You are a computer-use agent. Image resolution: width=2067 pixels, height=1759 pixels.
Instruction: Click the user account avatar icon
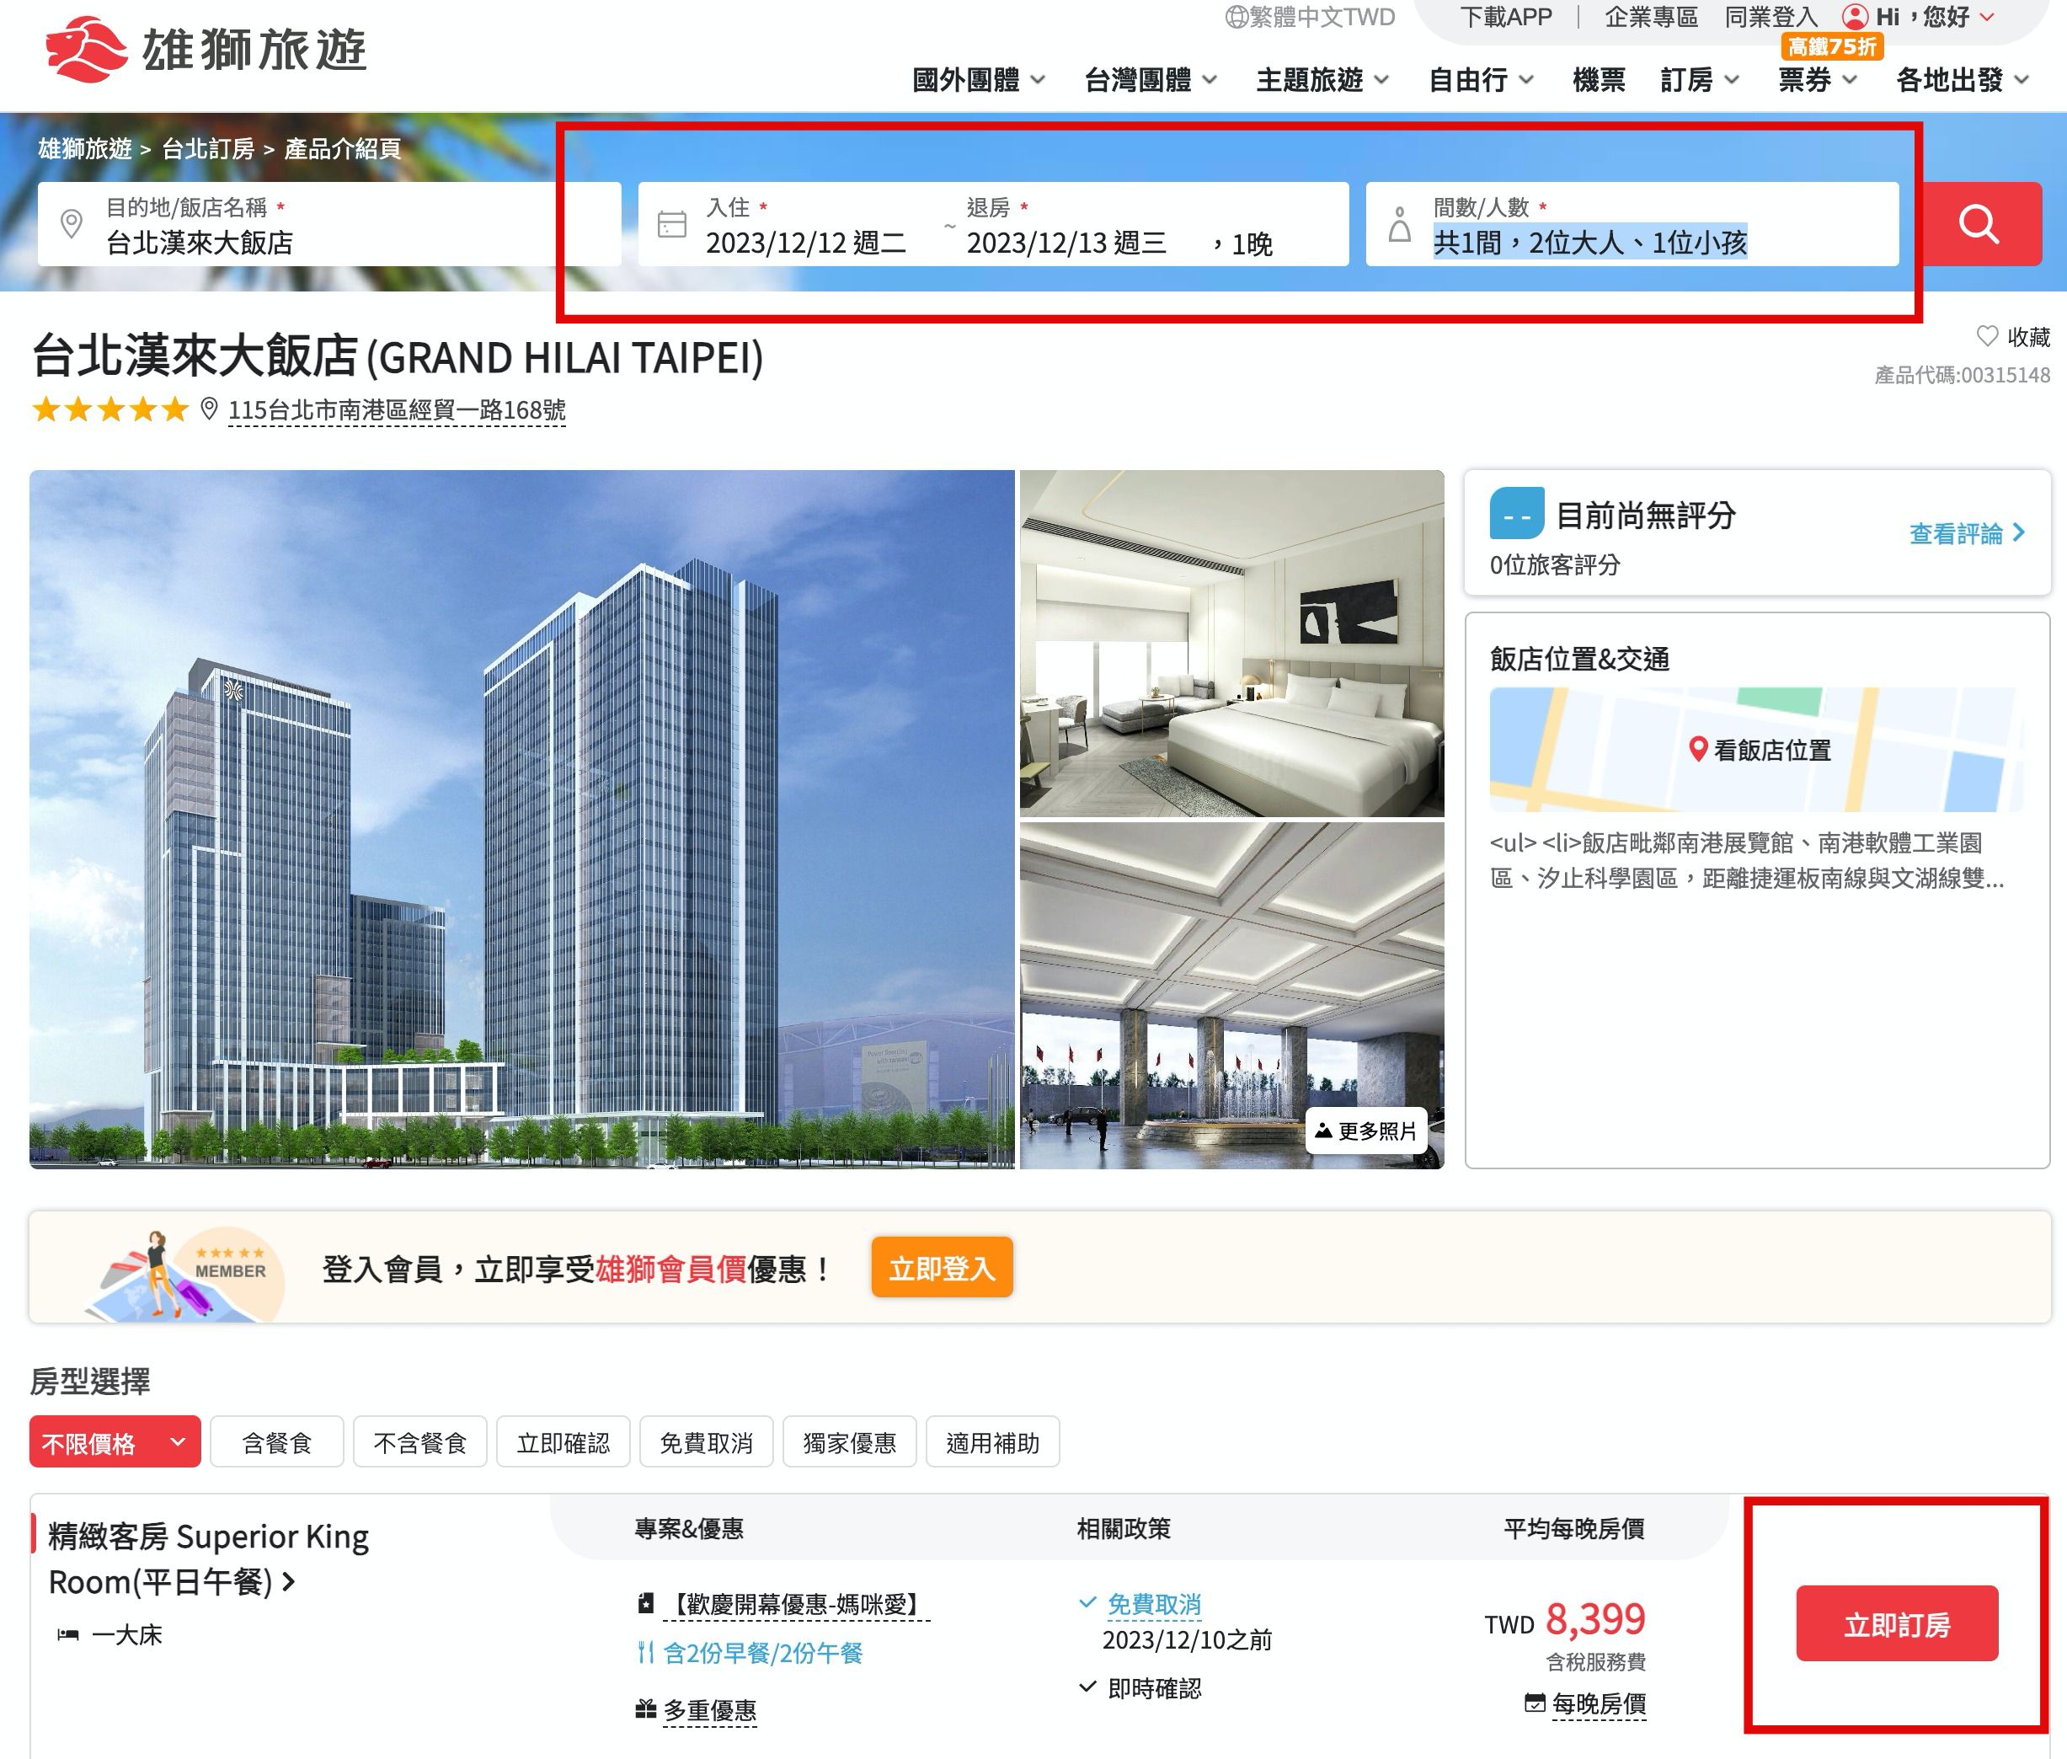point(1855,17)
